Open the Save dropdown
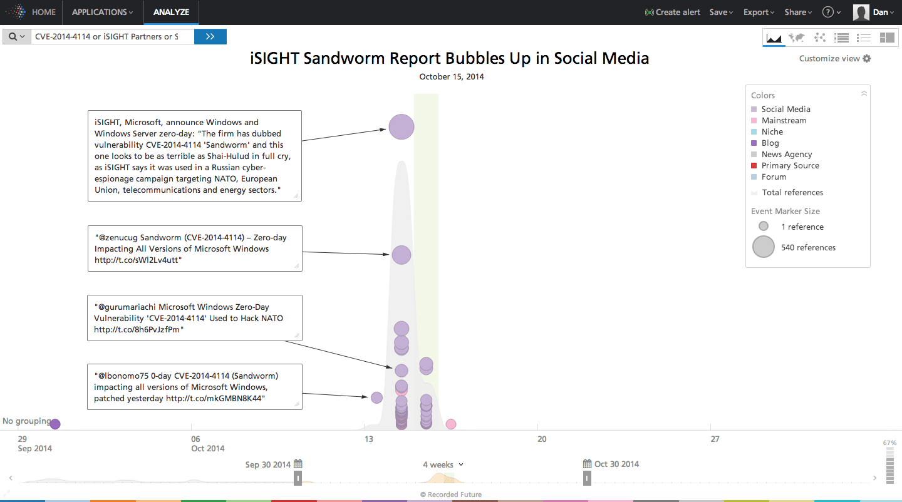Image resolution: width=902 pixels, height=502 pixels. click(721, 12)
